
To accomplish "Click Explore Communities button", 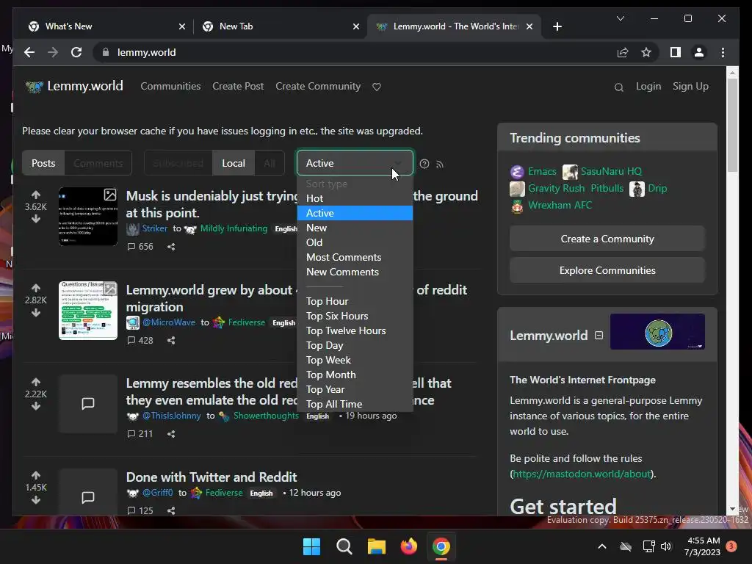I will 607,270.
